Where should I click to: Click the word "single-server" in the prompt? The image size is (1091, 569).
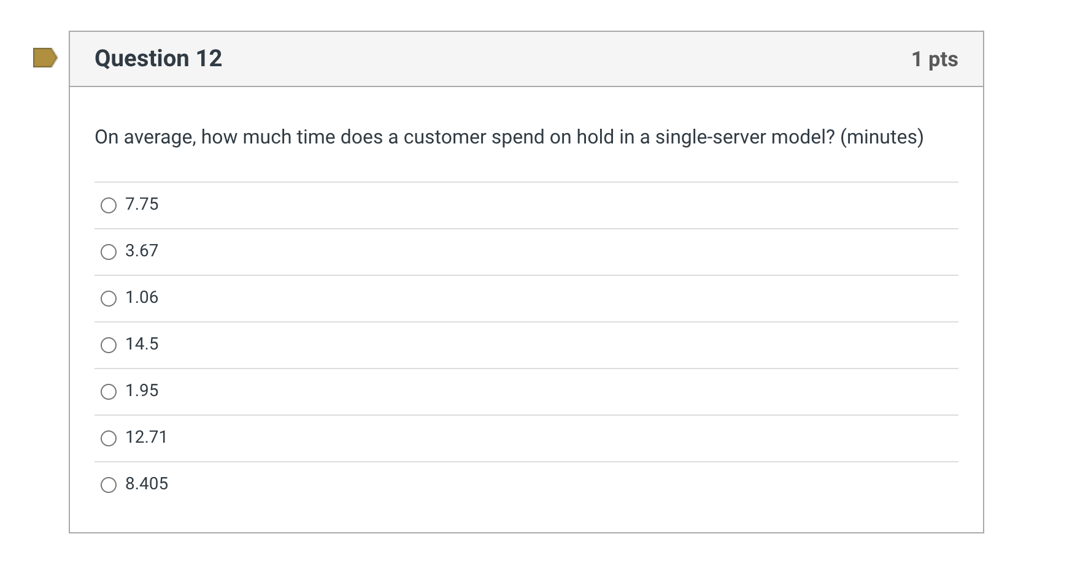[710, 137]
